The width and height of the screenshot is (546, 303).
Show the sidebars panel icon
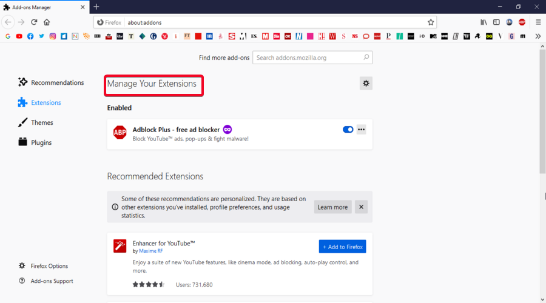[496, 22]
